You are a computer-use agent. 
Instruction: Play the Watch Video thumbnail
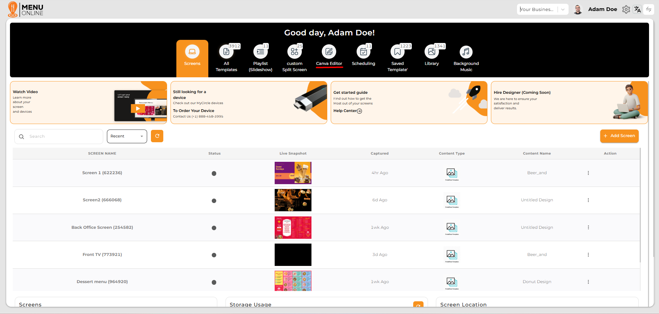[x=138, y=109]
